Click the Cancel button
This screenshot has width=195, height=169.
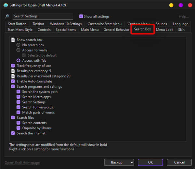179,162
